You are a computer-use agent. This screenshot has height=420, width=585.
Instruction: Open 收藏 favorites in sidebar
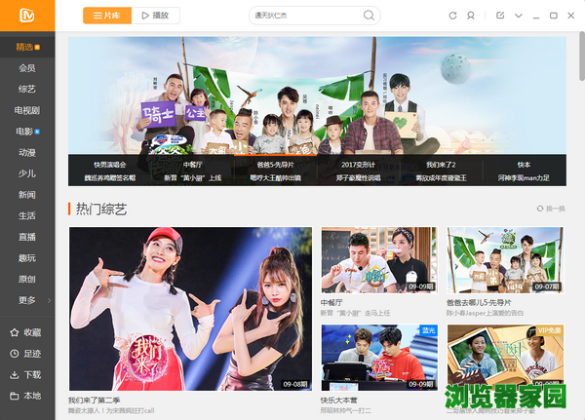pos(26,332)
